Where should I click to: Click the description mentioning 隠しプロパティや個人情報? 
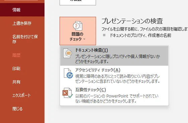pos(117,59)
